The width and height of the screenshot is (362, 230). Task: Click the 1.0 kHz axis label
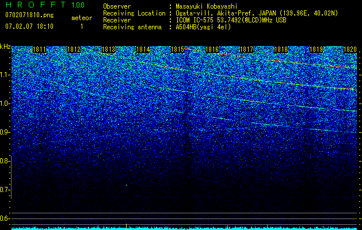[4, 103]
